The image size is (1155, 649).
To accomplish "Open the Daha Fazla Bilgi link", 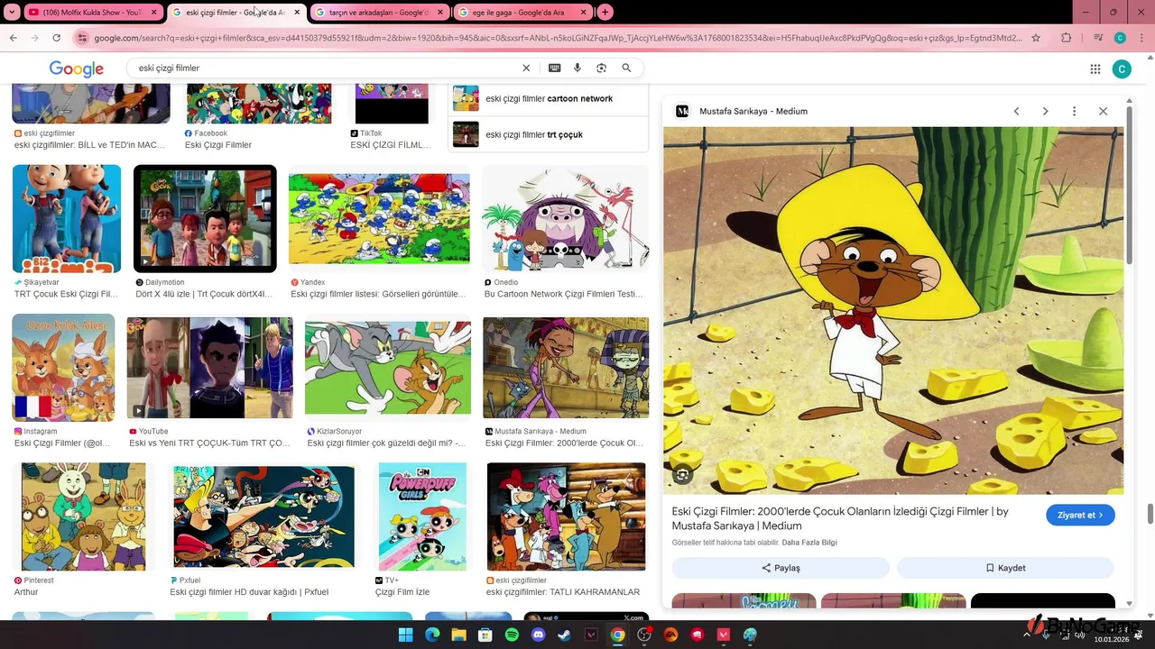I will pyautogui.click(x=809, y=543).
